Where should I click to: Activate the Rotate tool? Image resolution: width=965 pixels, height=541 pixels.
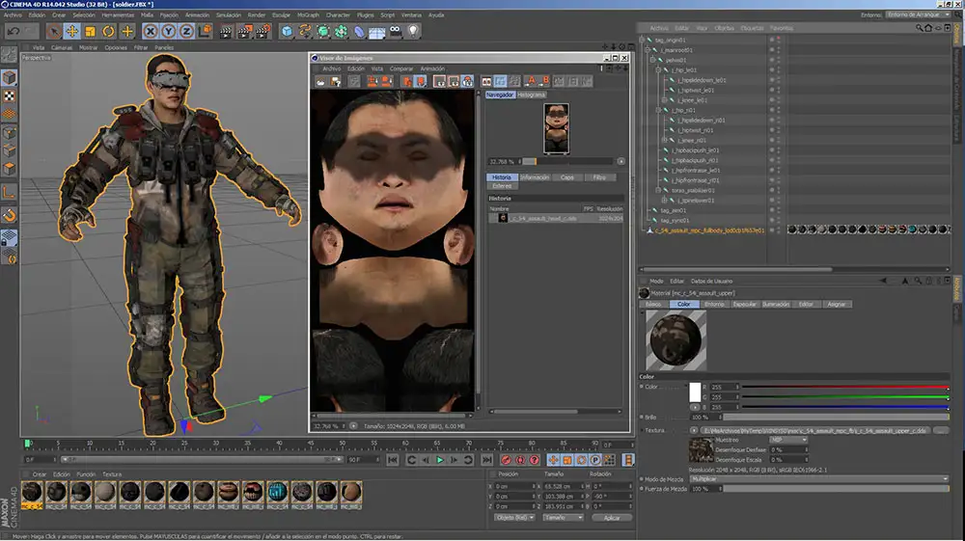click(108, 31)
